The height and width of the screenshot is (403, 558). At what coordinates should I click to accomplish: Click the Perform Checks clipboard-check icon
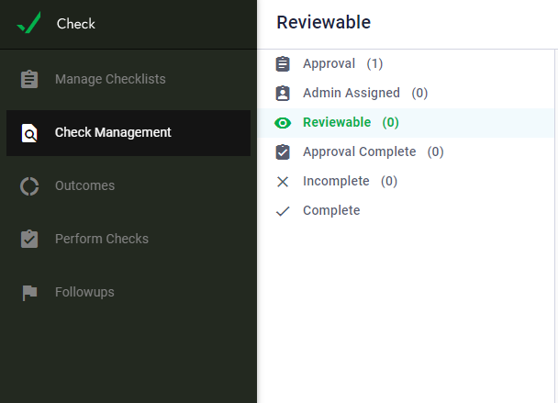(x=29, y=240)
